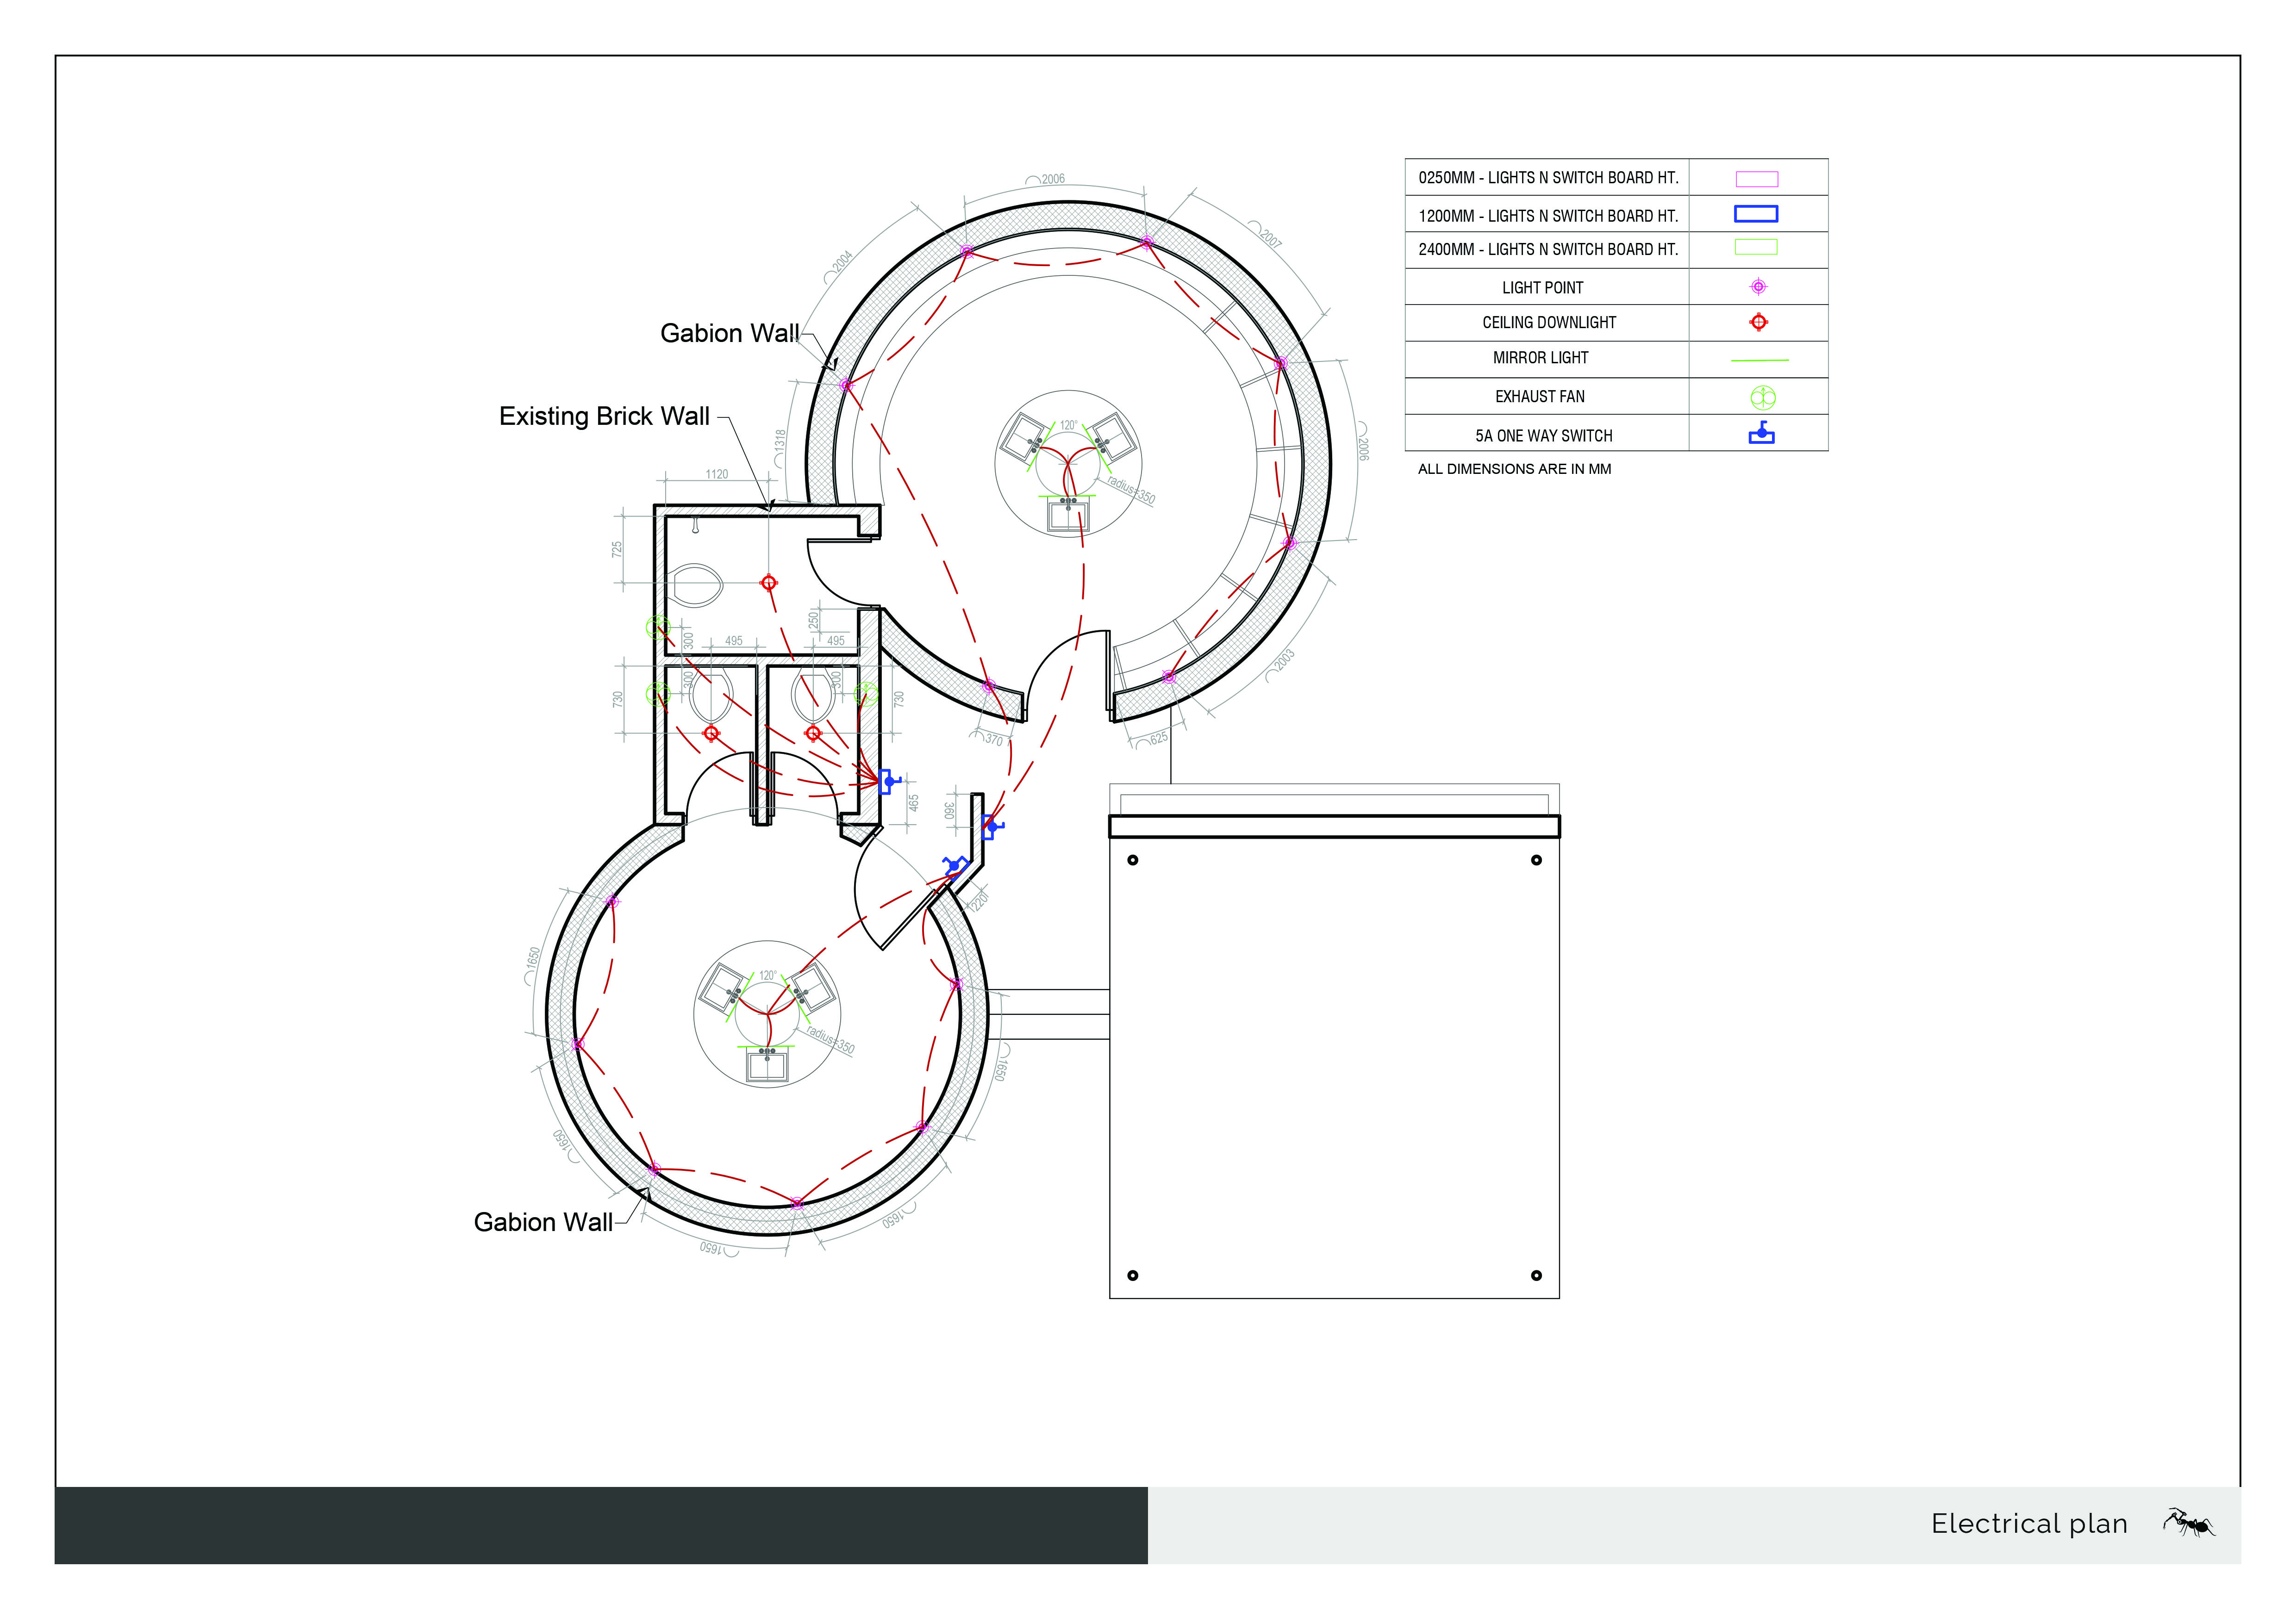
Task: Click the Ceiling Downlight legend symbol
Action: pos(1758,322)
